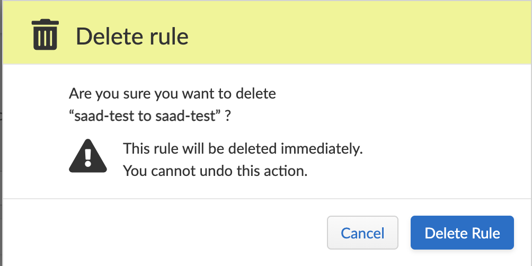Screen dimensions: 532x266
Task: Click the question mark after the rule name
Action: (x=227, y=117)
